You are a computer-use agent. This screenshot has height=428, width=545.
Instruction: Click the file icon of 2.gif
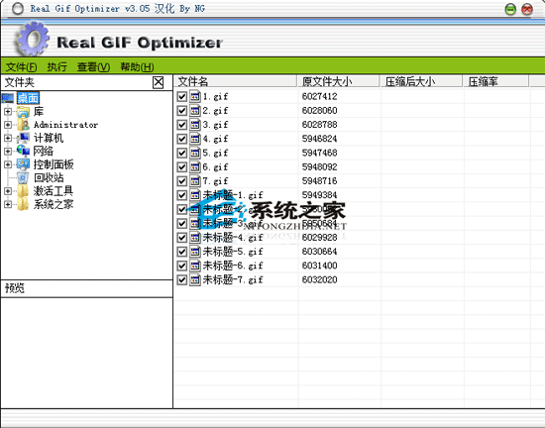[x=195, y=111]
